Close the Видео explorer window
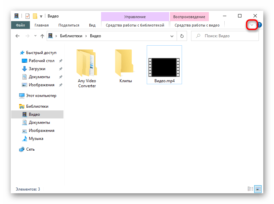This screenshot has width=274, height=204. (255, 16)
